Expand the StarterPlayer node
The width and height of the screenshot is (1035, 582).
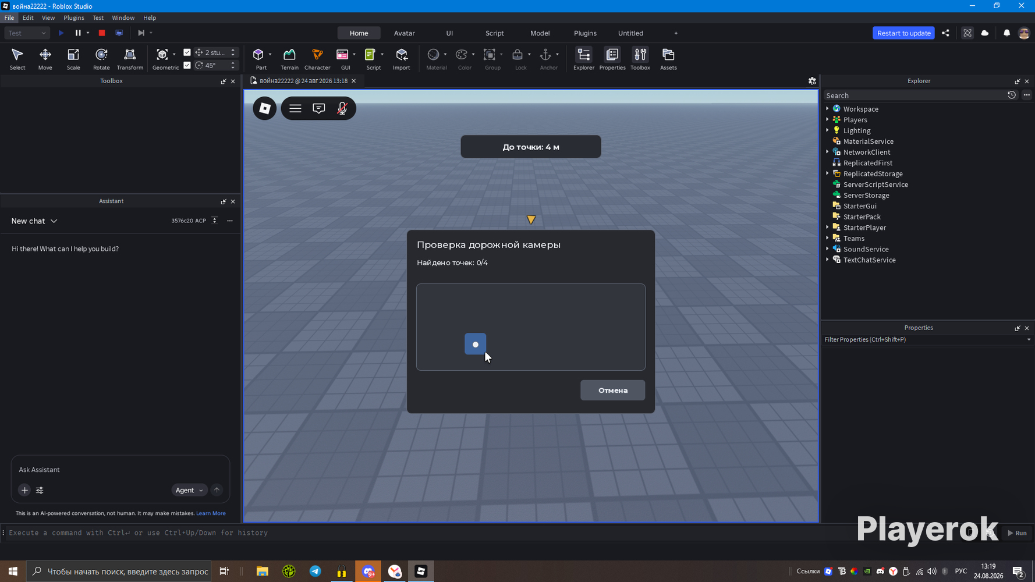pos(827,227)
